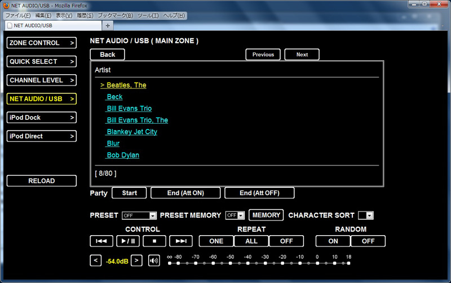Open a new browser tab
This screenshot has width=451, height=283.
tap(108, 25)
